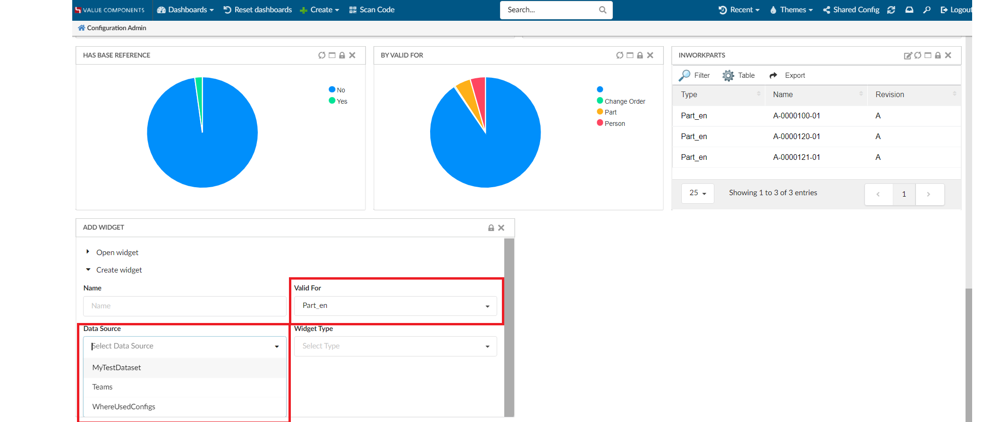Open the Themes menu

tap(791, 10)
